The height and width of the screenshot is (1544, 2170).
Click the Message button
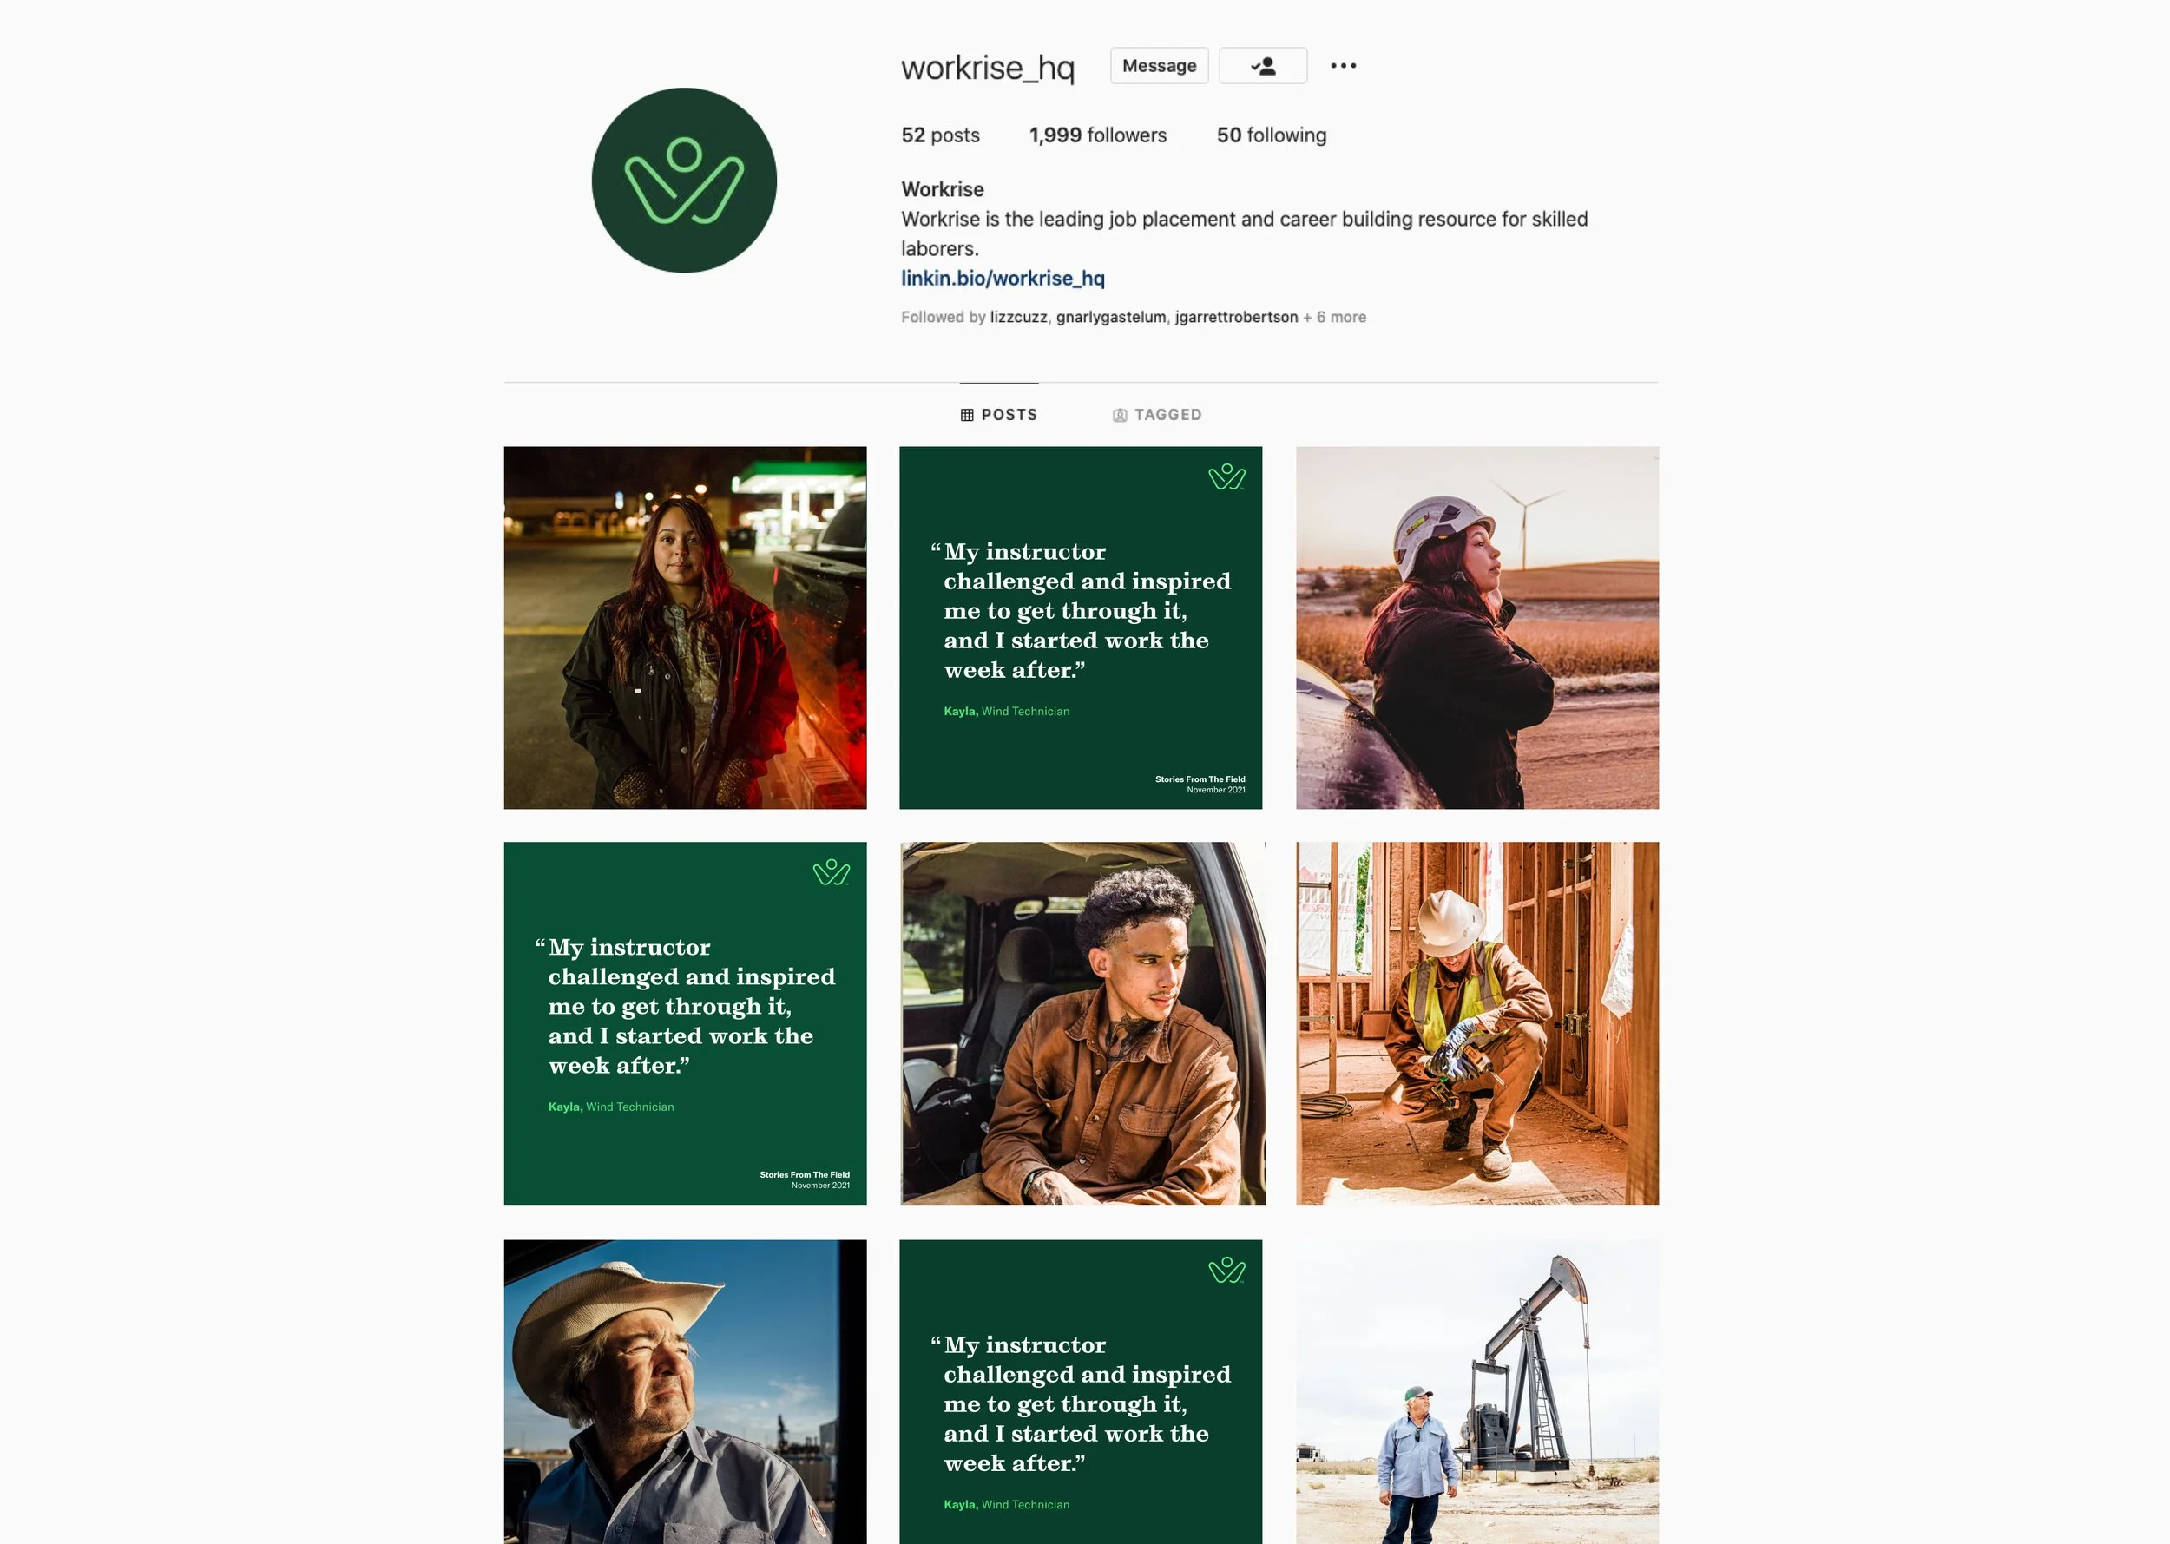click(x=1159, y=66)
